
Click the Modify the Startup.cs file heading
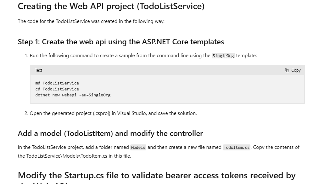pyautogui.click(x=157, y=175)
